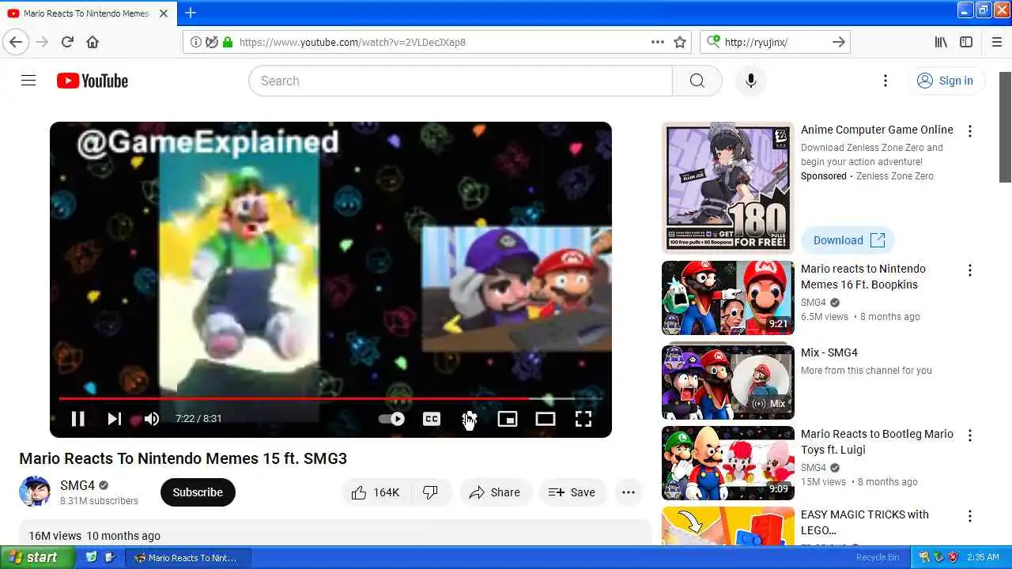Open options for Anime Computer Game ad
The image size is (1012, 569).
point(969,131)
